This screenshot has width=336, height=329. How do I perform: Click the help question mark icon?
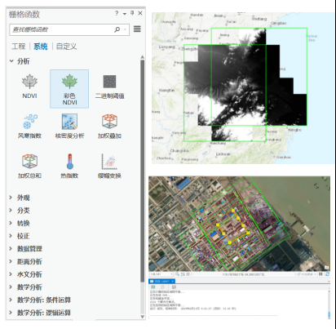pos(117,13)
